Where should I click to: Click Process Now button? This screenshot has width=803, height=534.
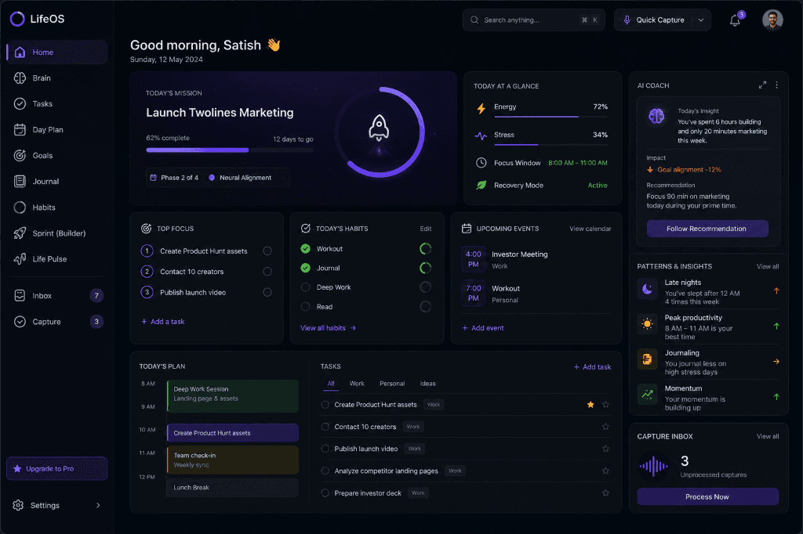click(x=708, y=496)
